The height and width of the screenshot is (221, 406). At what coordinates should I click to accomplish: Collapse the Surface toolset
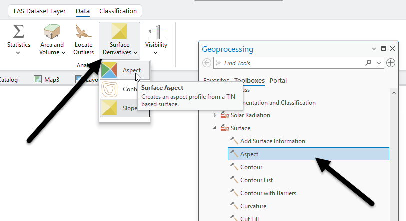(x=214, y=128)
